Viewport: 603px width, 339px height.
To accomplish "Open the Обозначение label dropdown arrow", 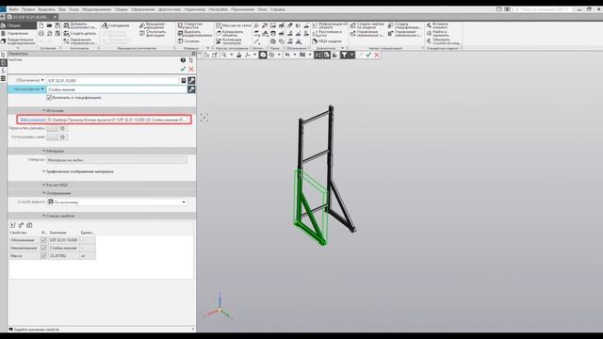I will [x=42, y=80].
